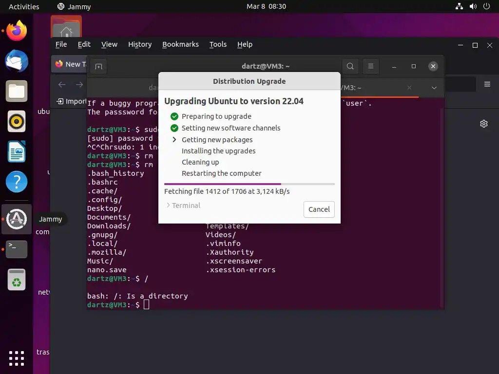Open Firefox Help menu
Viewport: 499px width, 374px height.
(245, 44)
